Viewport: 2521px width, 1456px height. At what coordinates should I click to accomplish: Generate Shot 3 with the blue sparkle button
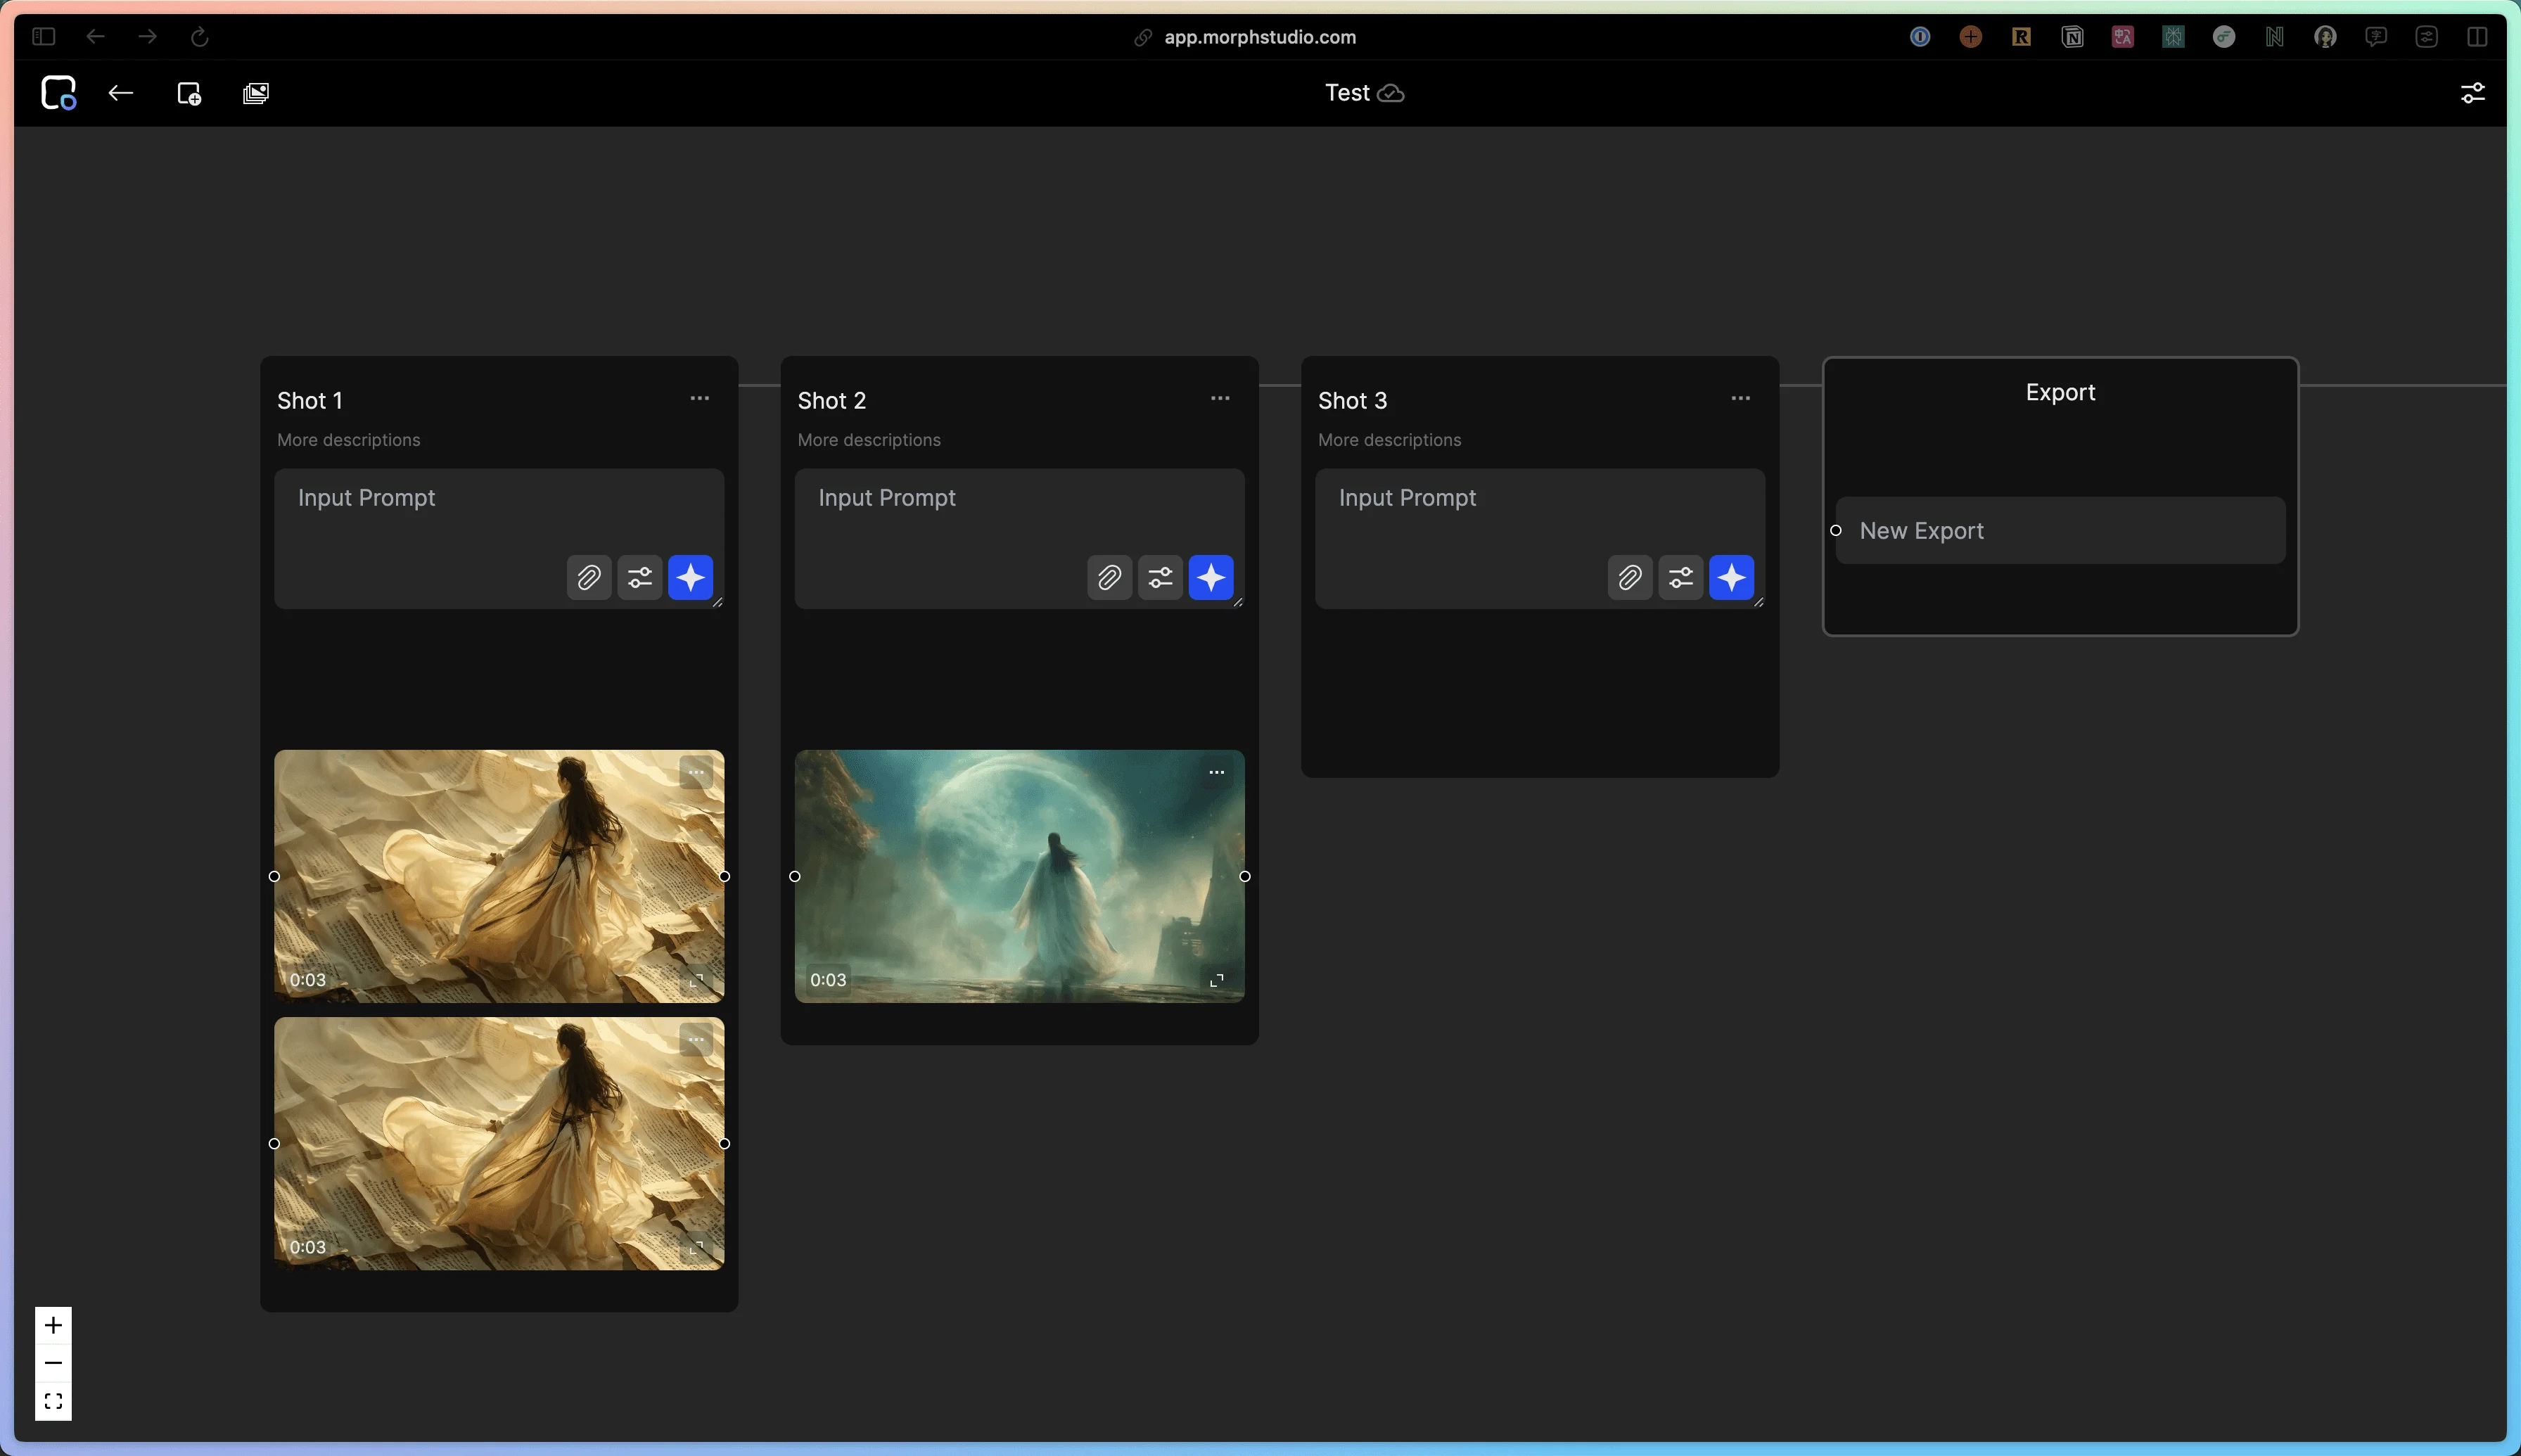pyautogui.click(x=1731, y=577)
